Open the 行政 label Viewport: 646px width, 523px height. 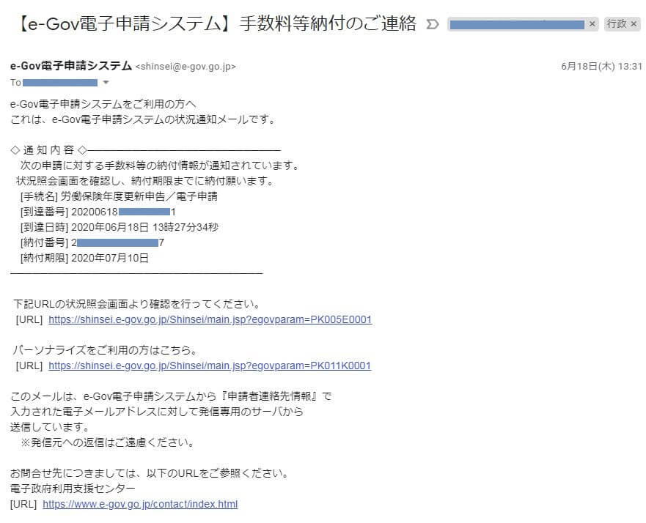click(616, 24)
